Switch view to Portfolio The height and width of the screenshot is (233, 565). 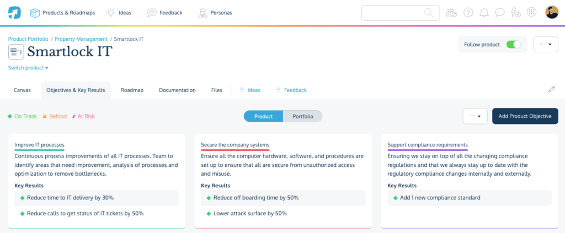pos(302,116)
